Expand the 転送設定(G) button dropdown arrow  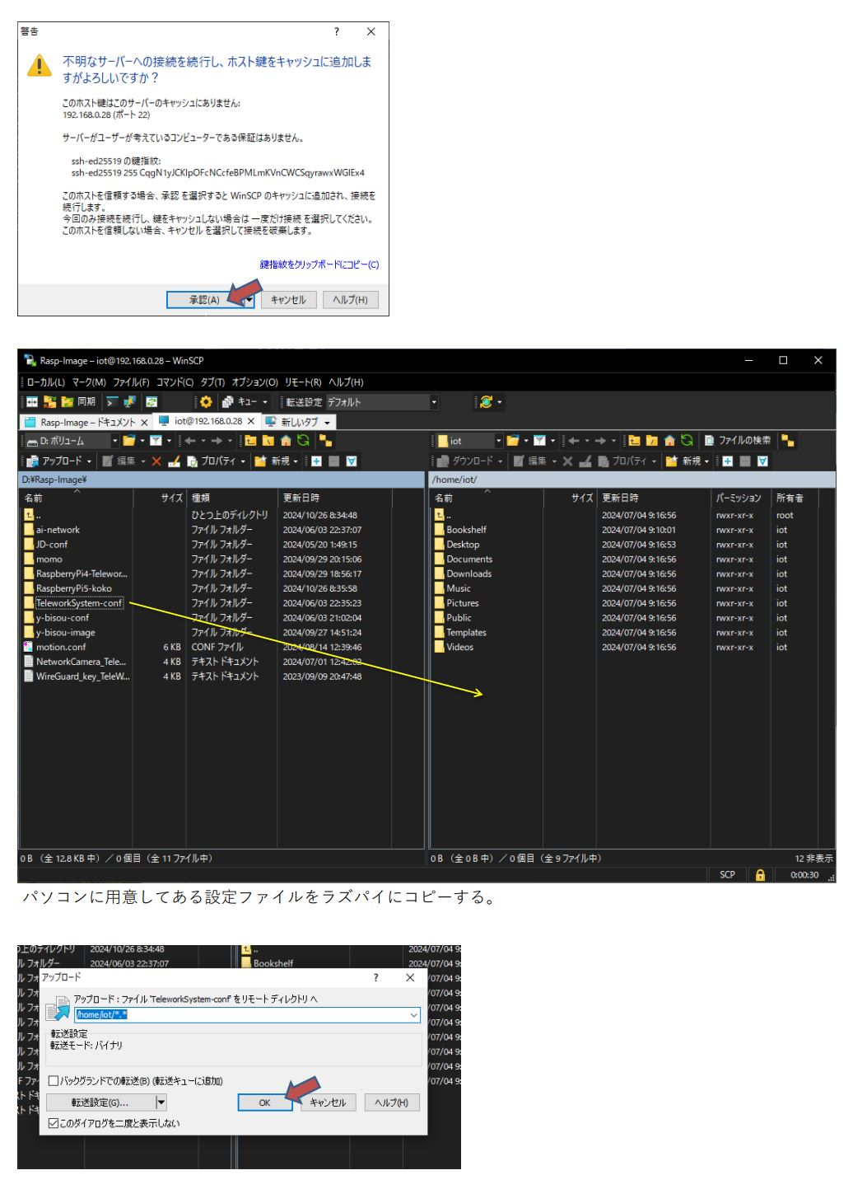[161, 1102]
